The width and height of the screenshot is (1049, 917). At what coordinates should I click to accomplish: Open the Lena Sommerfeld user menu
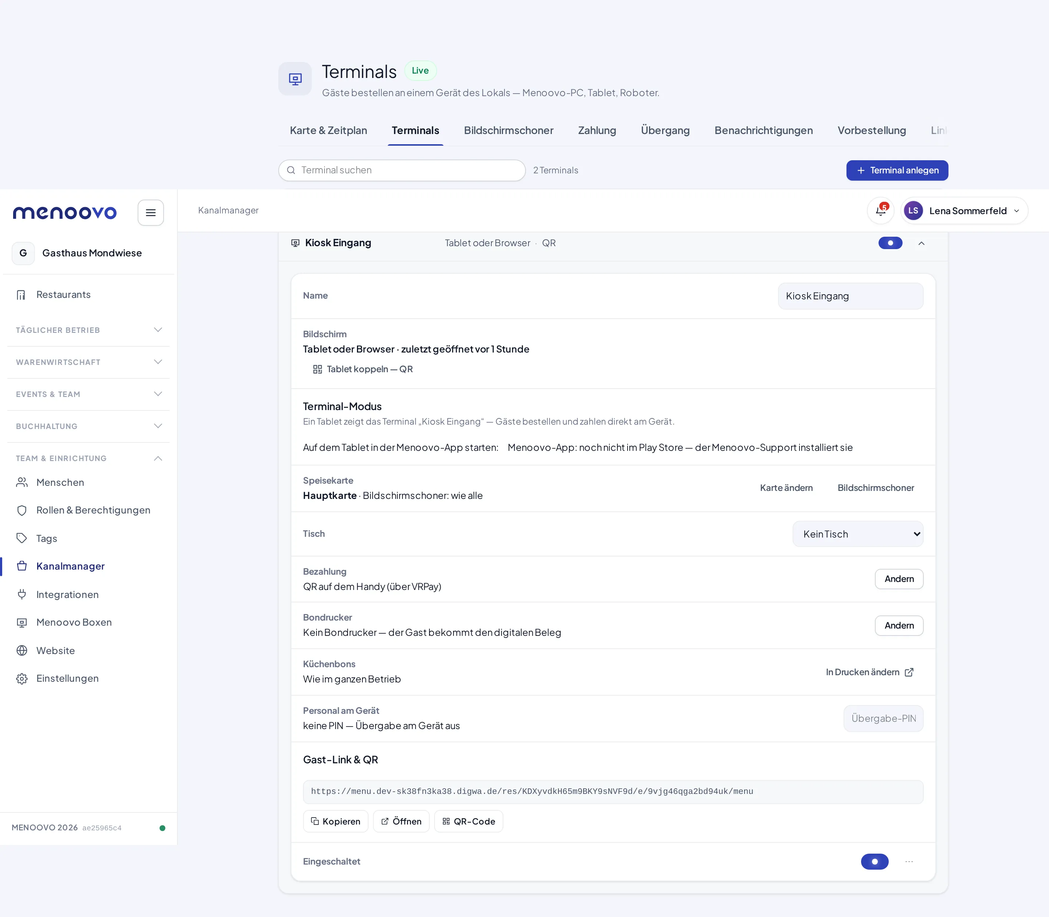point(964,211)
